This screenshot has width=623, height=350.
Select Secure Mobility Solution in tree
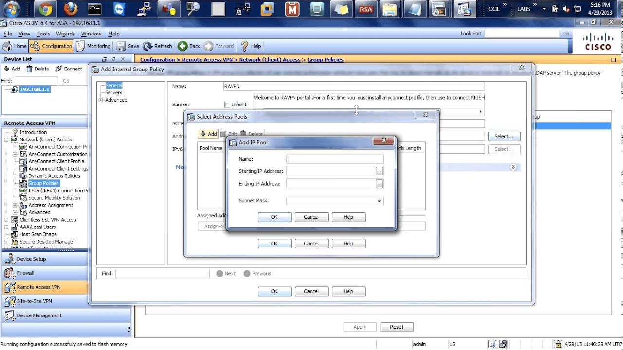click(x=54, y=198)
